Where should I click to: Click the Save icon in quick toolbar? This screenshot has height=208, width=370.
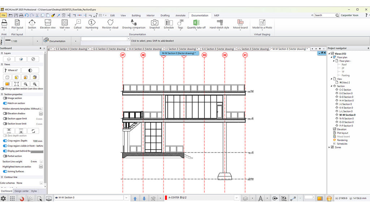[16, 15]
